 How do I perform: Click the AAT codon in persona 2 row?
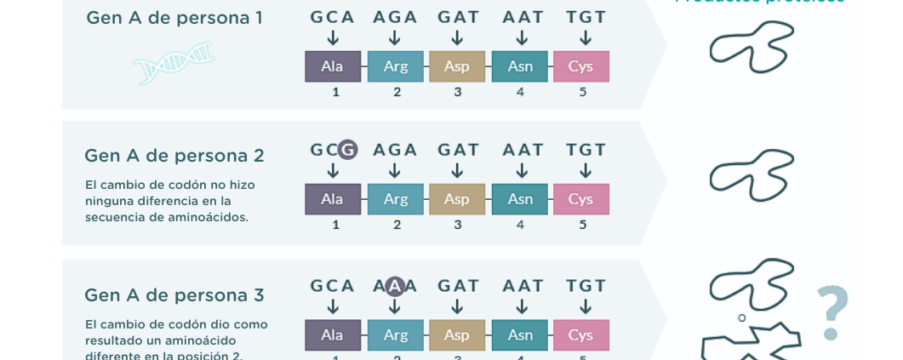523,150
